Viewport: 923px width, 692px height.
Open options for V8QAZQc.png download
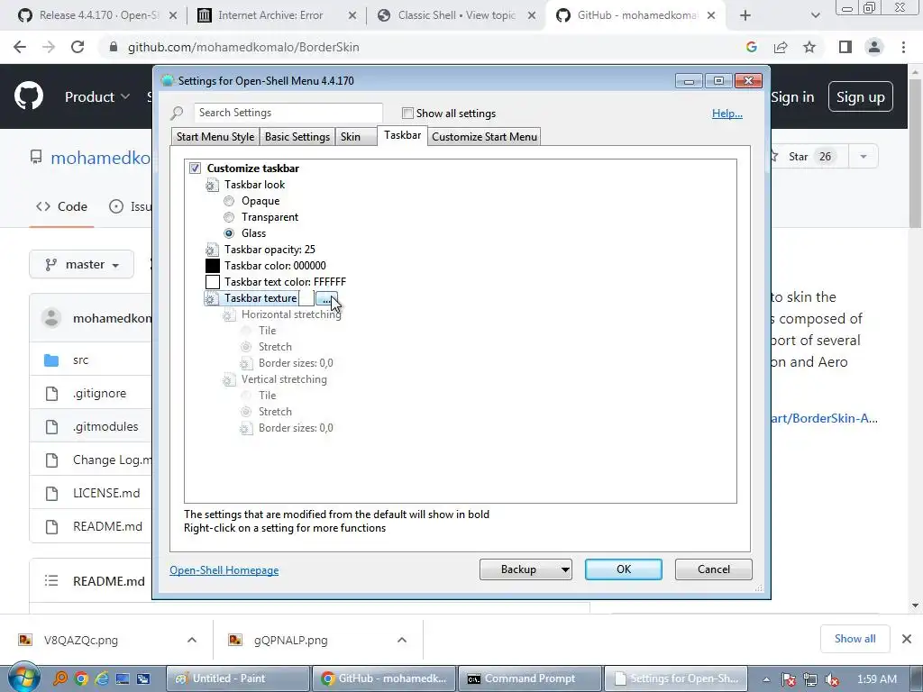click(192, 640)
